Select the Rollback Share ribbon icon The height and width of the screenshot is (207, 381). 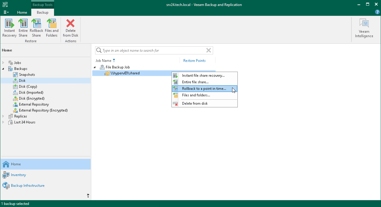[36, 27]
